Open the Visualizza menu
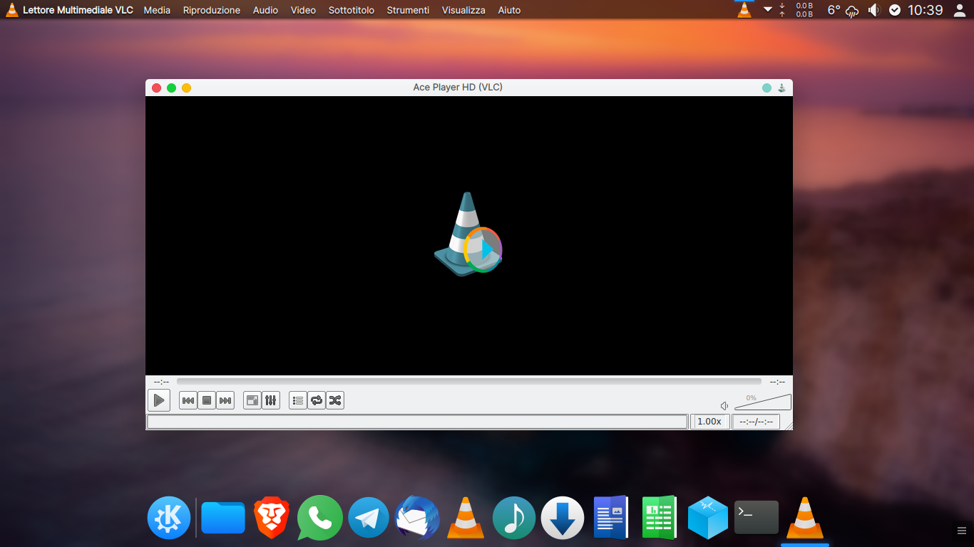 pos(463,10)
